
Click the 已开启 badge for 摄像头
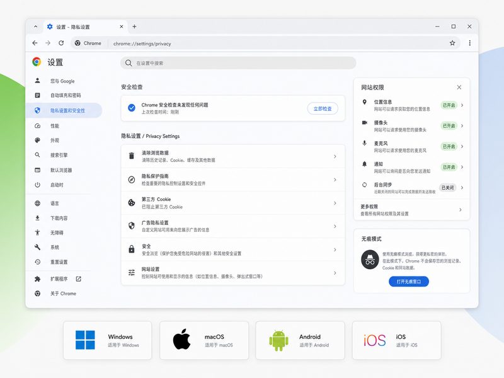point(449,125)
